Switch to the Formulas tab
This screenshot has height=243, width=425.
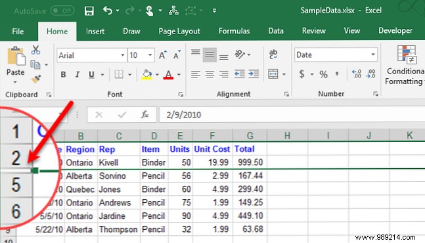tap(234, 31)
